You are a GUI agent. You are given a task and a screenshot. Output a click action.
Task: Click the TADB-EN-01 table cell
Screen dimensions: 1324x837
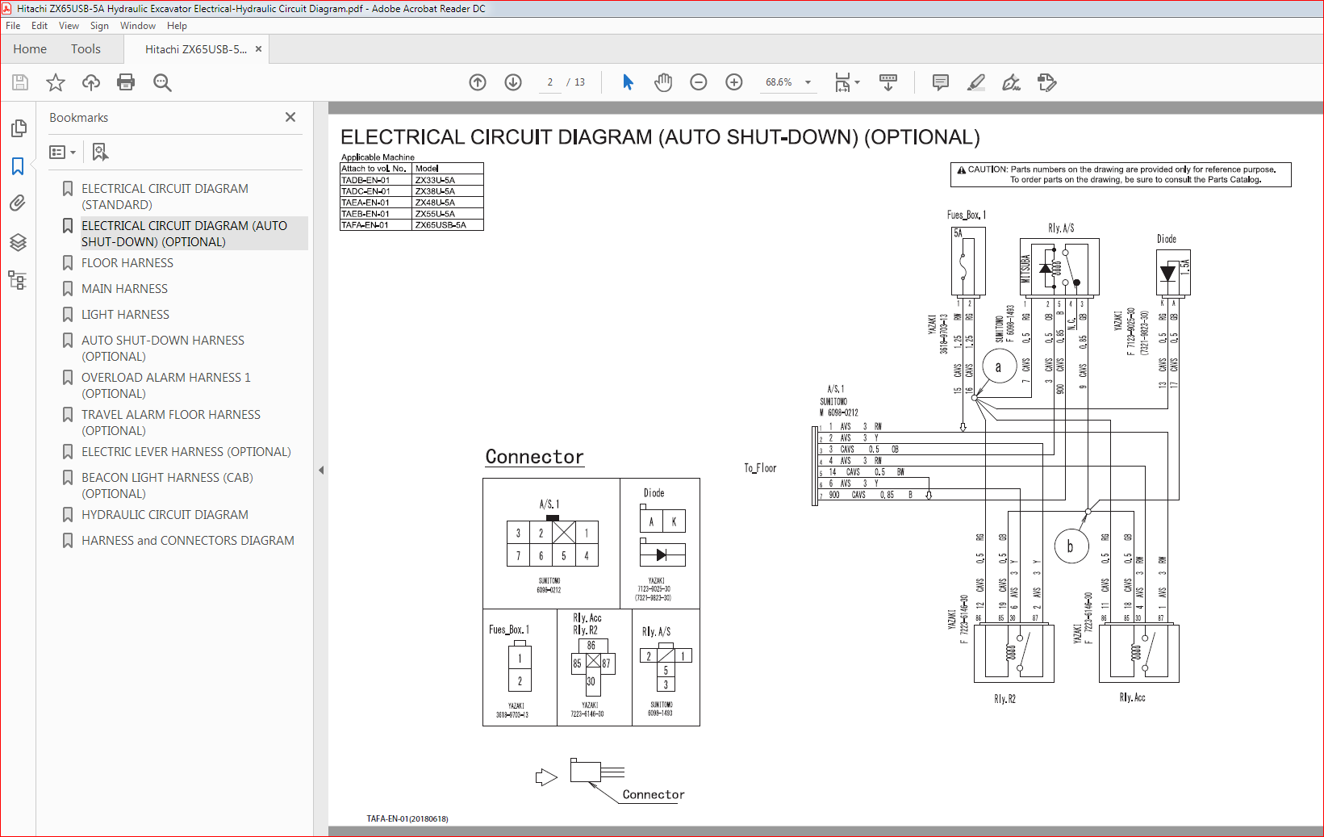click(x=376, y=180)
